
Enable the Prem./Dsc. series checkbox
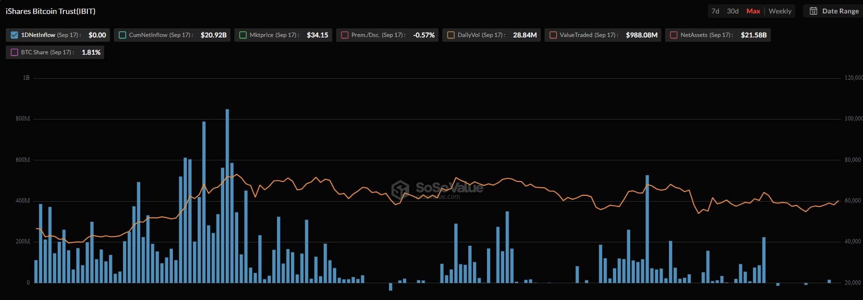345,35
